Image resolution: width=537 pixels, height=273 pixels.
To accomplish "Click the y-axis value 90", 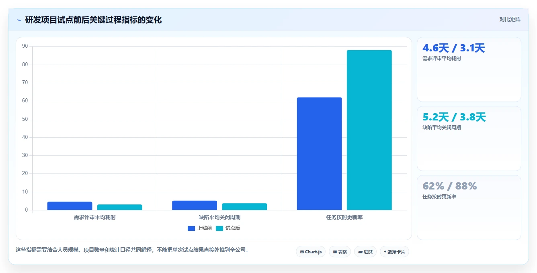I will coord(25,46).
